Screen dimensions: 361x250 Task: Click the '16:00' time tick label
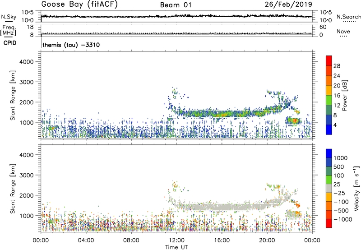(x=222, y=241)
